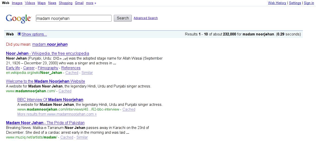
Task: Click the results count text 'about 232,000'
Action: tap(224, 34)
